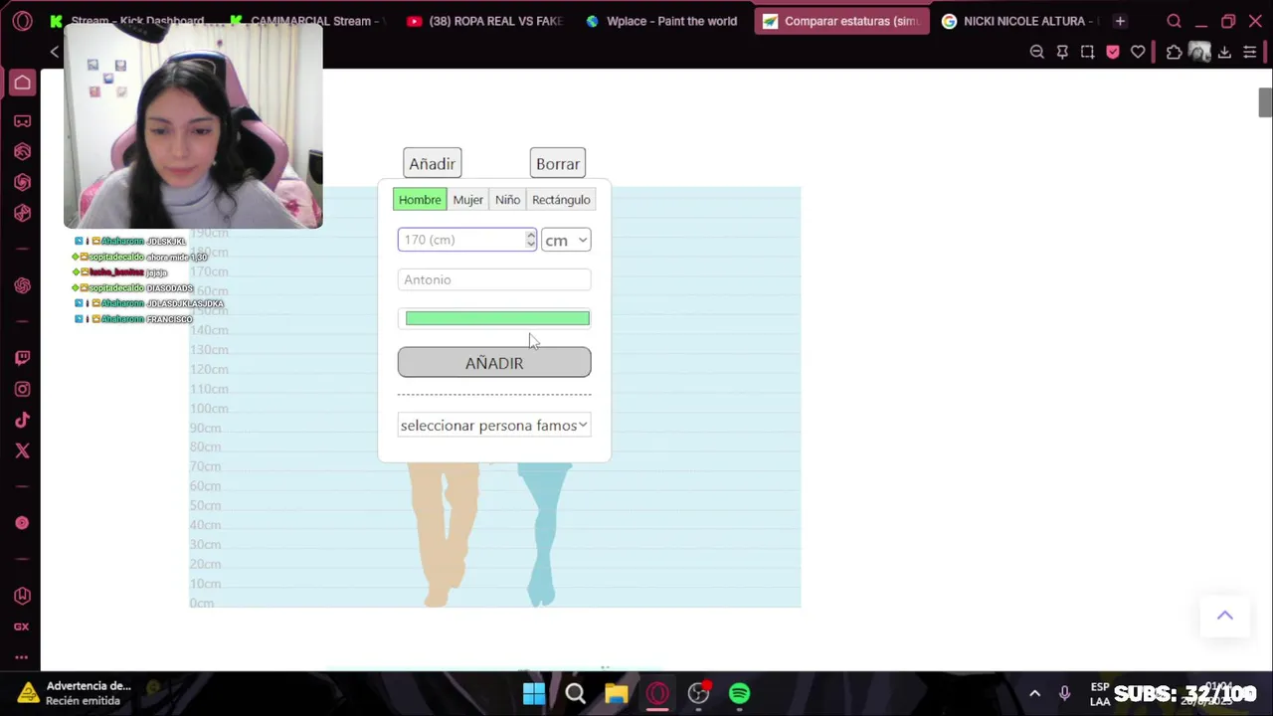Open the extensions cube icon
1273x716 pixels.
(1175, 52)
